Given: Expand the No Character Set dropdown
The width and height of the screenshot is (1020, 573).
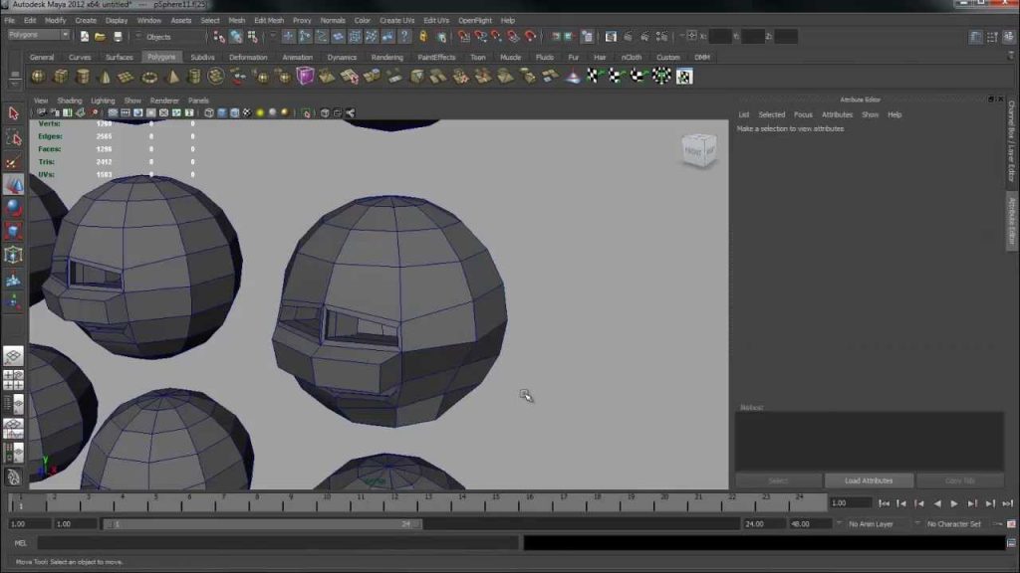Looking at the screenshot, I should (956, 523).
